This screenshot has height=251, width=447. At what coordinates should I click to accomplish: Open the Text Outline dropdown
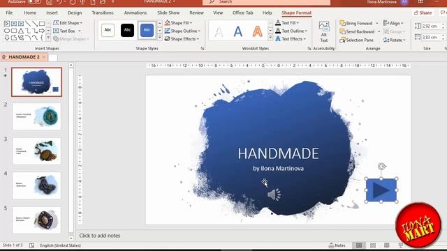tap(291, 31)
